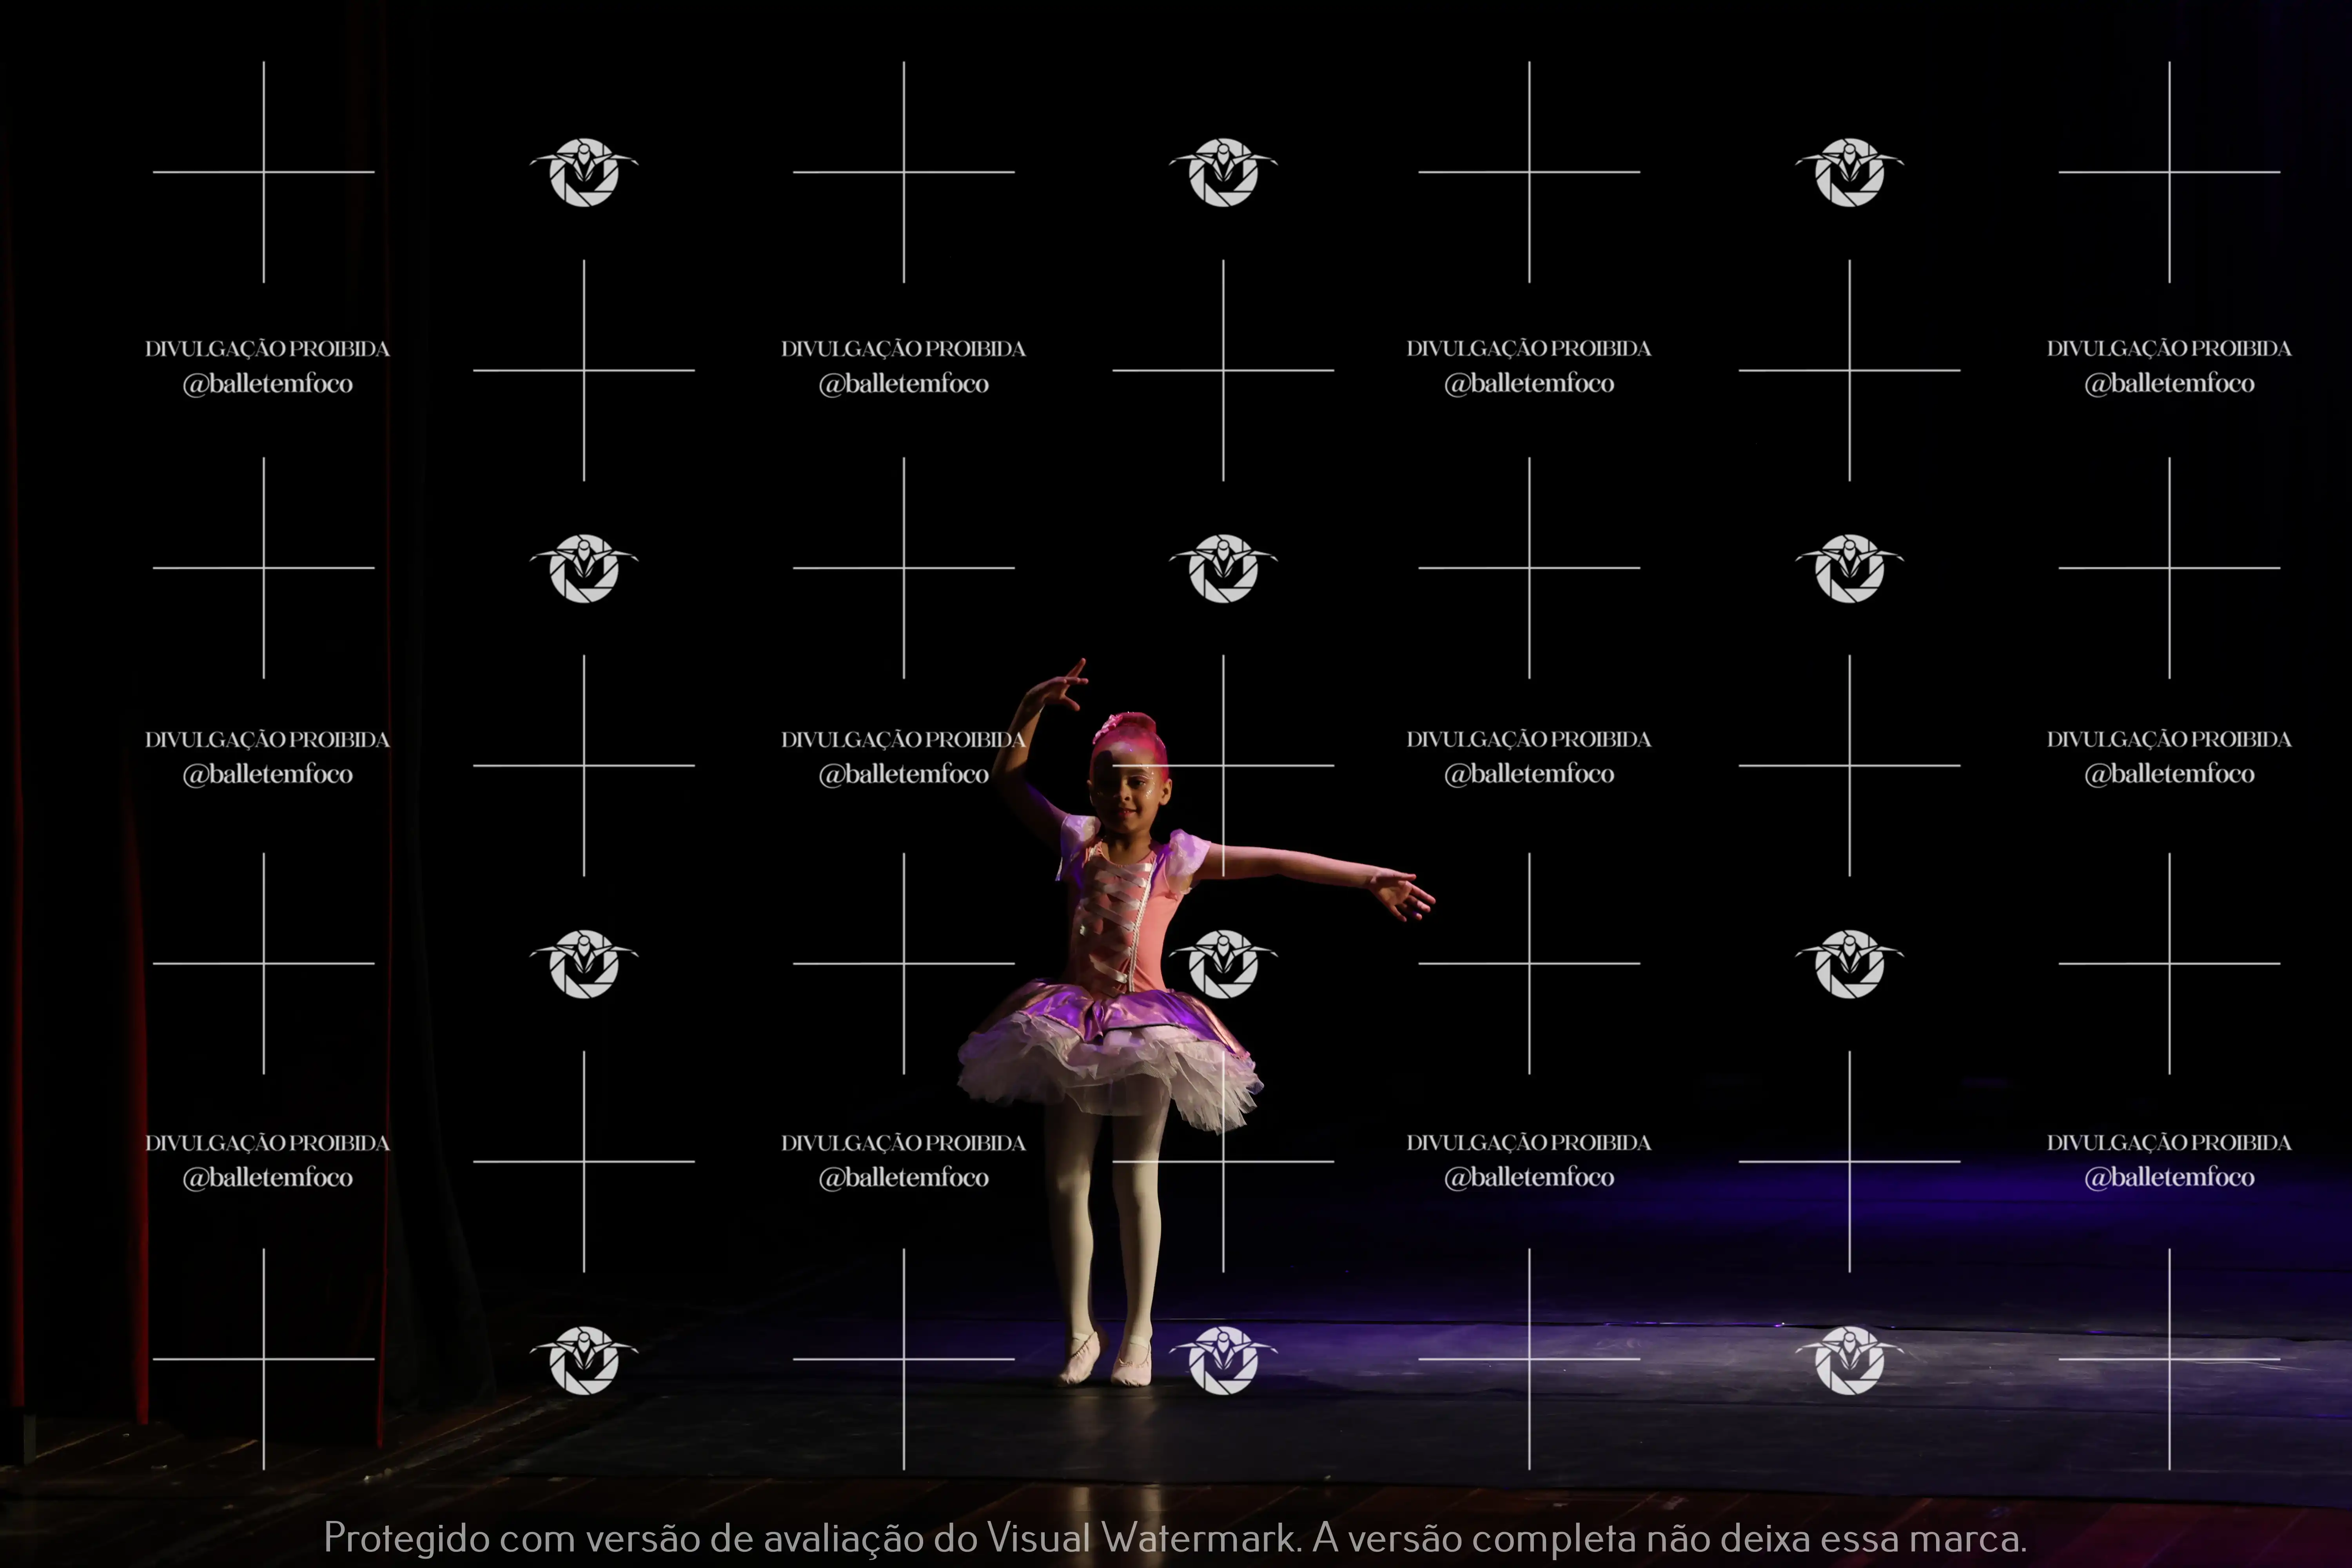Click the top-left crosshair watermark
The height and width of the screenshot is (1568, 2352).
coord(264,172)
